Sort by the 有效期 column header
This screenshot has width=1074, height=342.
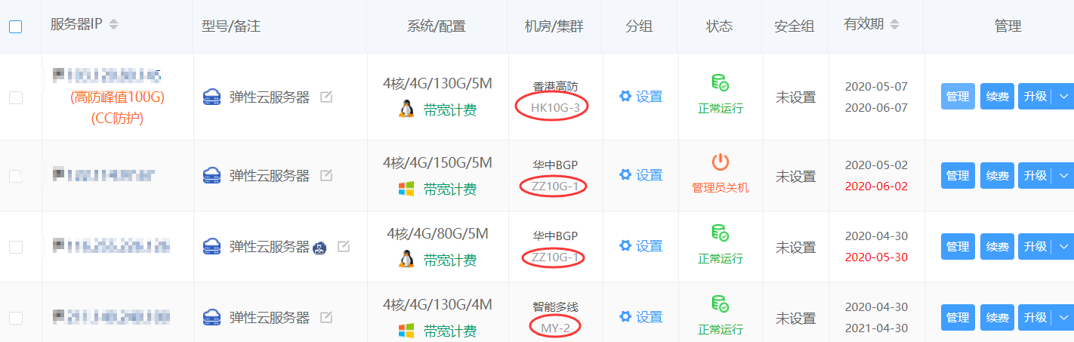coord(894,24)
